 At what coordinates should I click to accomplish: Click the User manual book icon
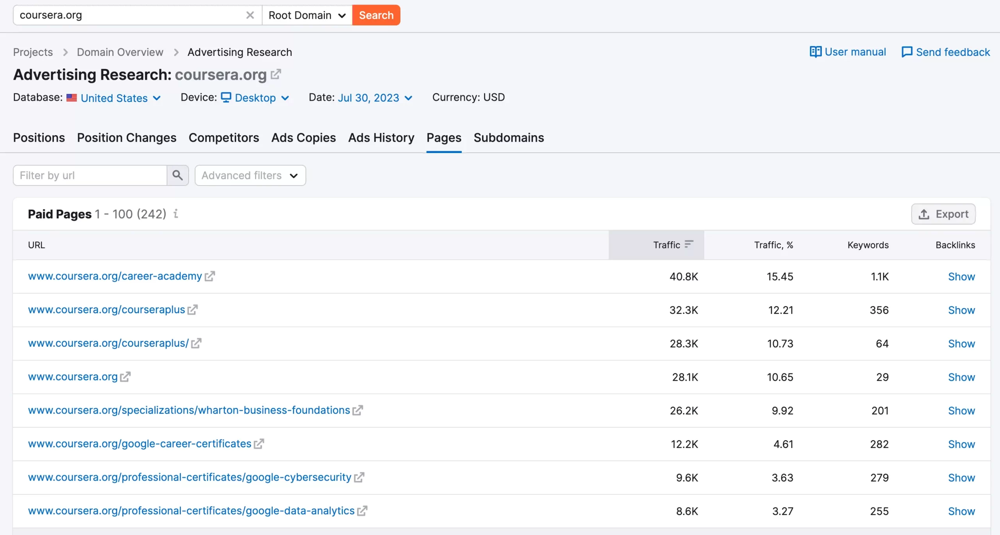coord(815,52)
